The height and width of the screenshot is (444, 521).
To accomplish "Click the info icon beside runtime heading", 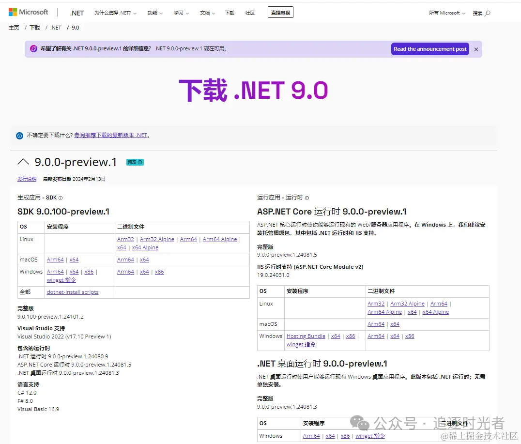I will tap(307, 198).
